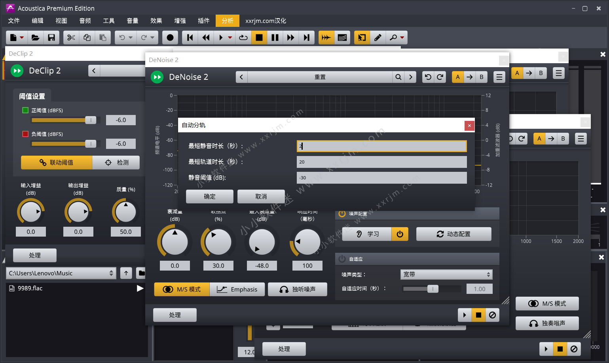Click the 动态配置 button
Screen dimensions: 609x363
click(454, 234)
